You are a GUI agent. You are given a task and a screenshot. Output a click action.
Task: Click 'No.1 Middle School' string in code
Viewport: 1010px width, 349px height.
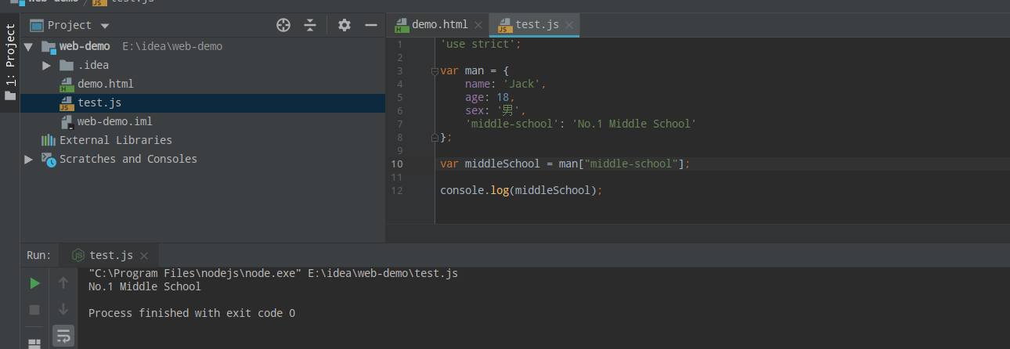pos(633,124)
